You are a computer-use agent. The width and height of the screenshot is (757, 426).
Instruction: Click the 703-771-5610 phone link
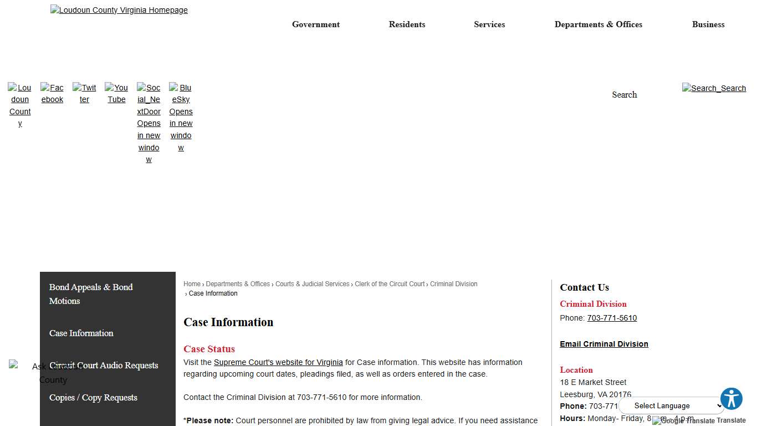(612, 318)
